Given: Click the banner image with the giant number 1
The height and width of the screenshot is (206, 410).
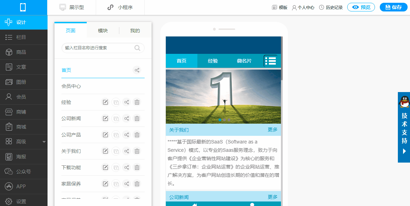Looking at the screenshot, I should click(223, 96).
